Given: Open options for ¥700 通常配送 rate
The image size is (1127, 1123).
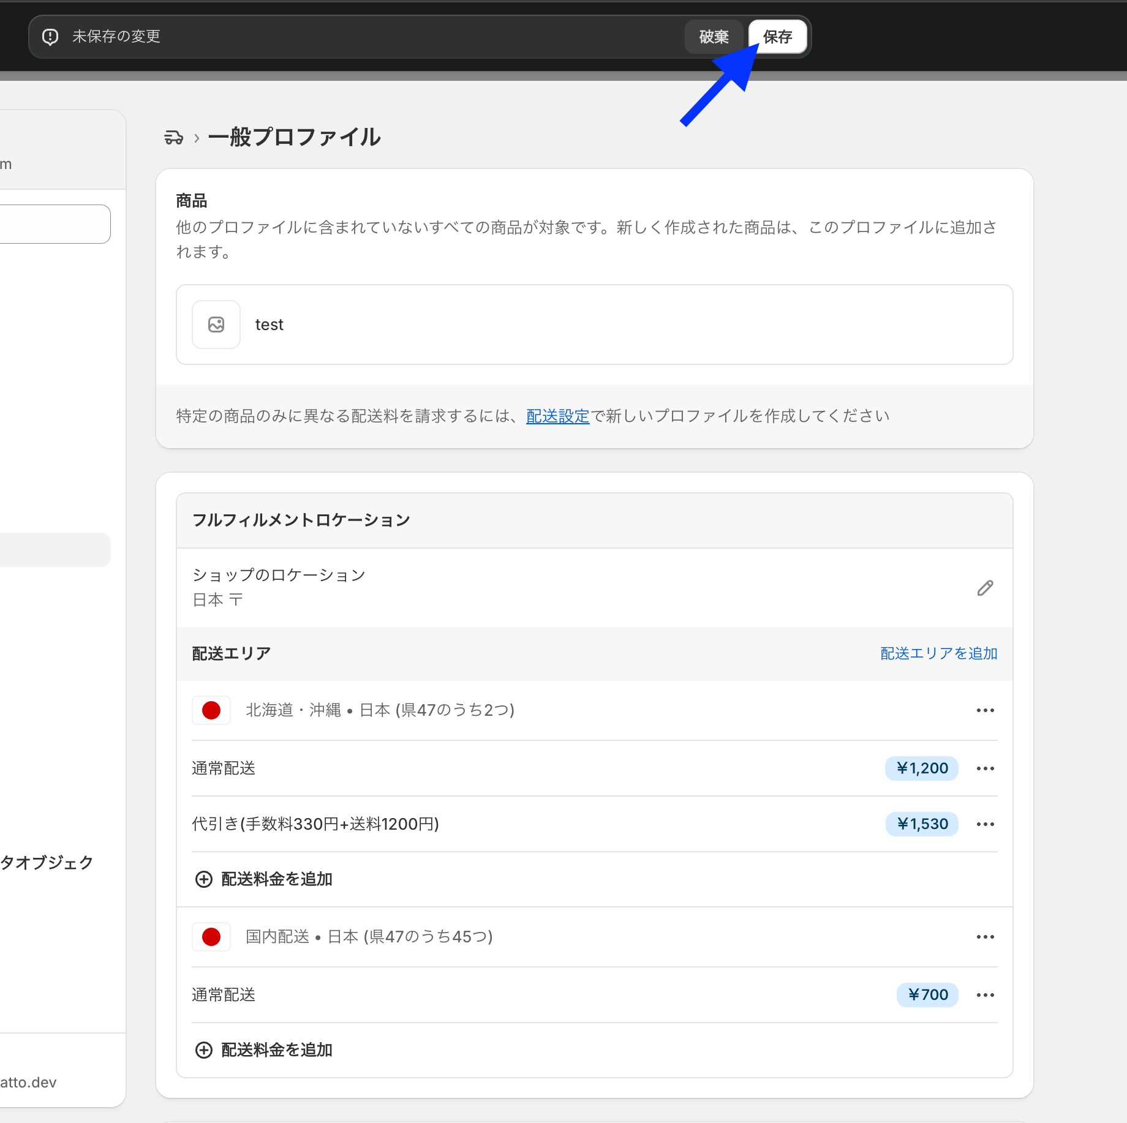Looking at the screenshot, I should coord(985,995).
